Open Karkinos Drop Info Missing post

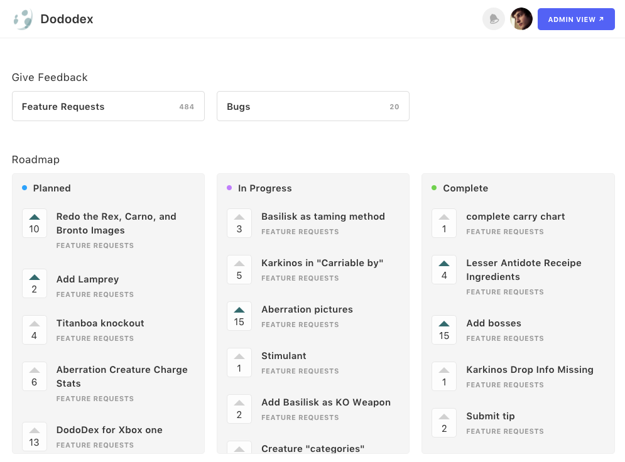[x=530, y=370]
